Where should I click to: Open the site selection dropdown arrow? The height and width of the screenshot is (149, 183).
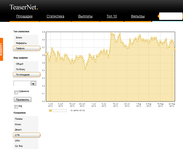pyautogui.click(x=33, y=83)
